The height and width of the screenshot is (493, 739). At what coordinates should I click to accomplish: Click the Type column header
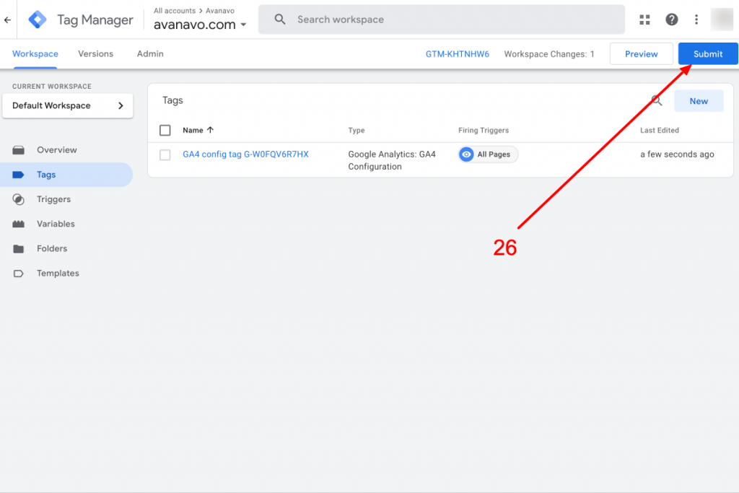point(357,130)
